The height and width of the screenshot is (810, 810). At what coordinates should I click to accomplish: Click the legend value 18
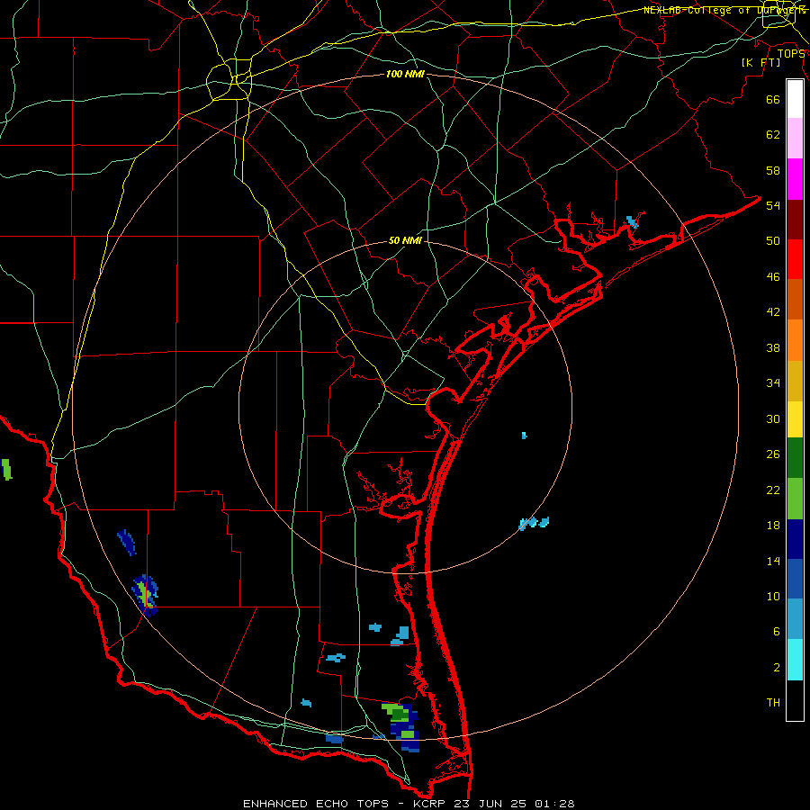click(x=773, y=526)
